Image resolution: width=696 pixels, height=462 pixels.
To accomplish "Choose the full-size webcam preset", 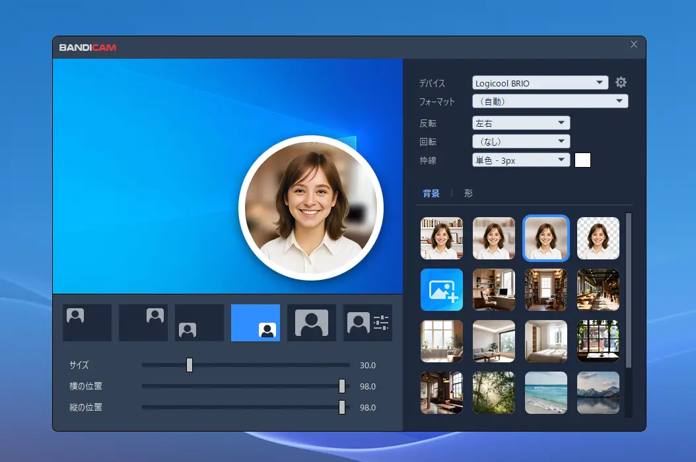I will click(x=312, y=323).
